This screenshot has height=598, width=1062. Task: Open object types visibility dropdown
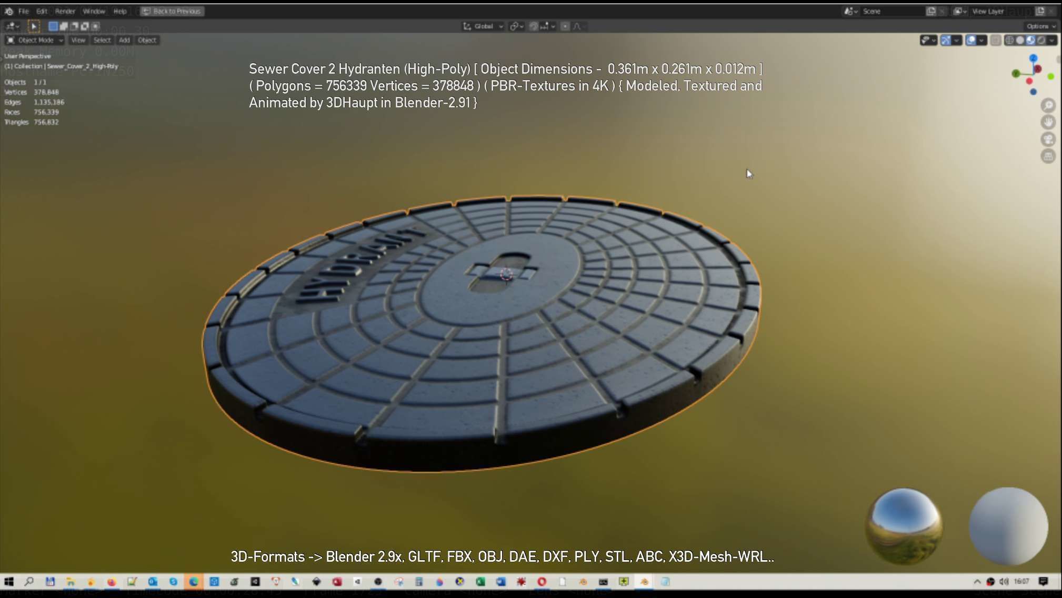tap(928, 41)
